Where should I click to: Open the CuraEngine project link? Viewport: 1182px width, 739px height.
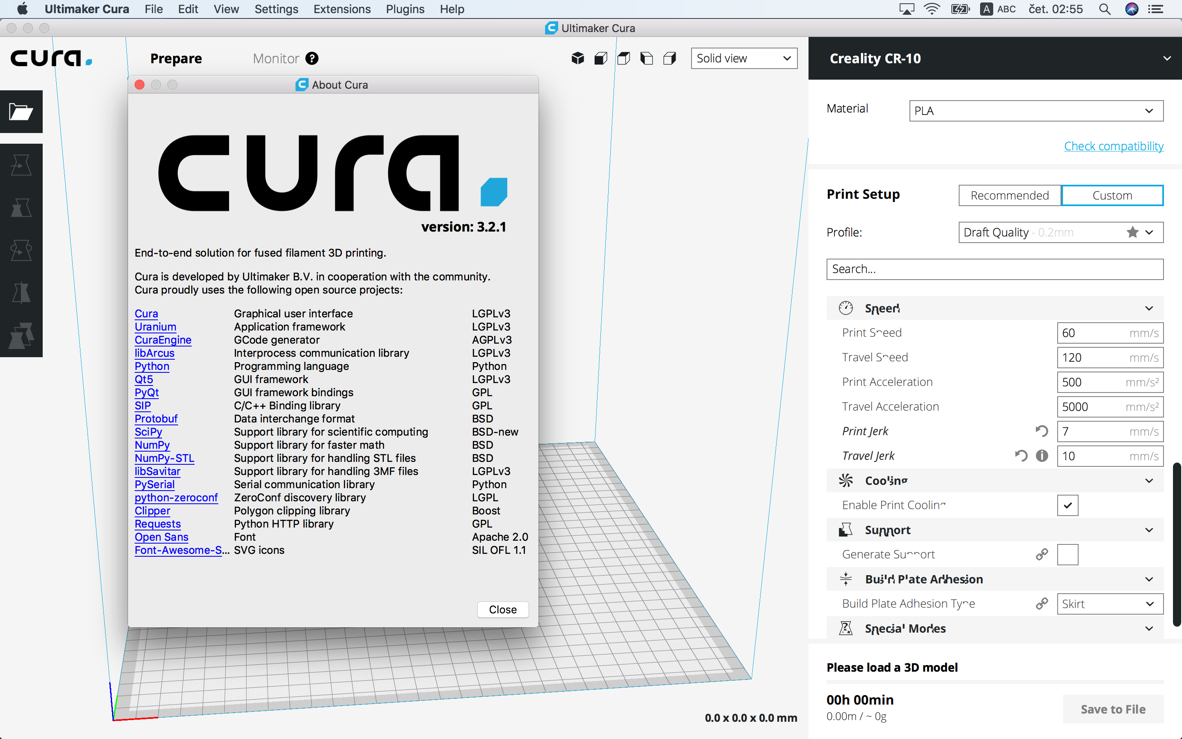163,340
